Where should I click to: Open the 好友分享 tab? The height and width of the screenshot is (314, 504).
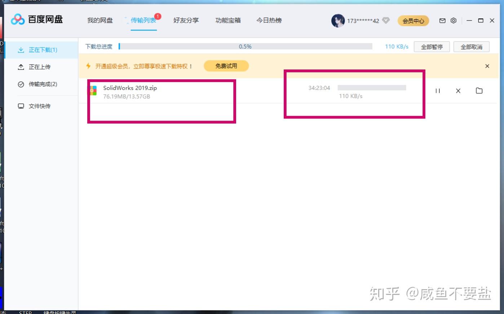[186, 21]
